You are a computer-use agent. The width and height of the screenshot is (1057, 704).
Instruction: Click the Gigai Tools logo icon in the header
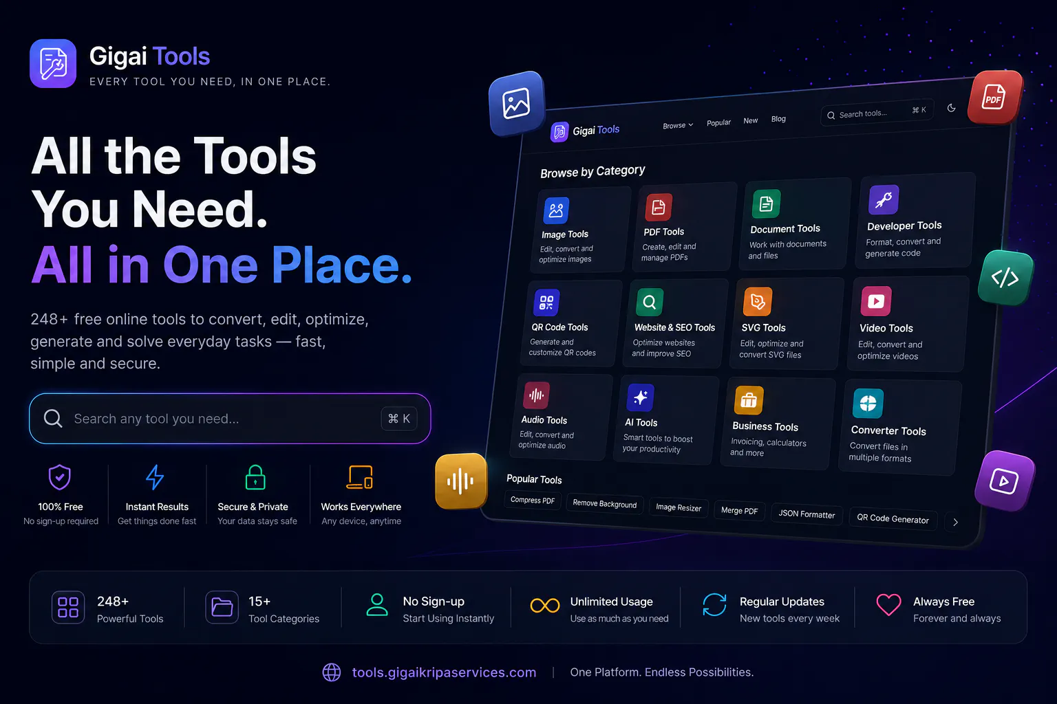pos(53,64)
